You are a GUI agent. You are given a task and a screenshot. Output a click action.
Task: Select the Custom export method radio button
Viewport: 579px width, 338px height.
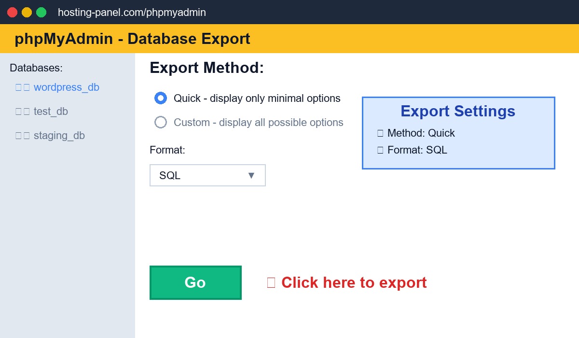pyautogui.click(x=160, y=122)
